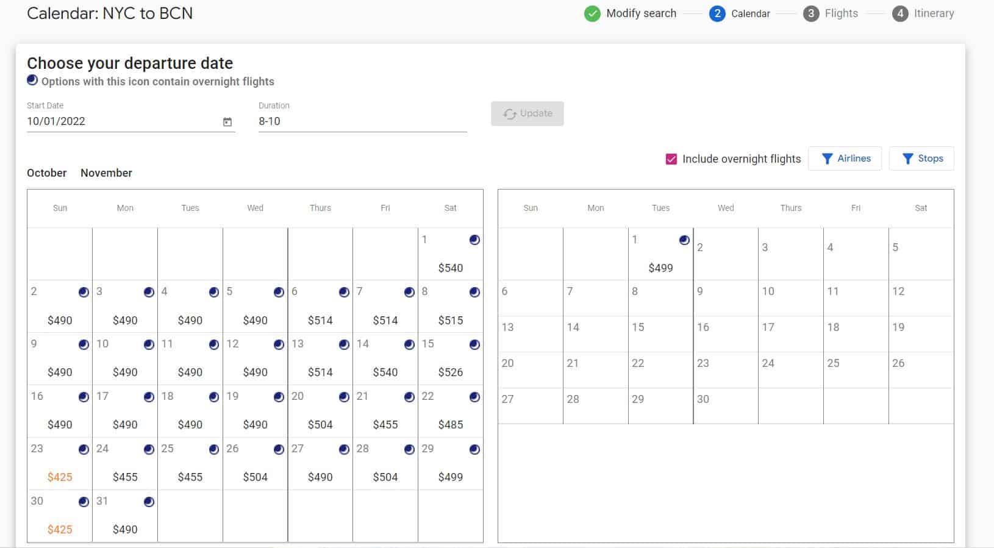
Task: Select October 28 priced at $504
Action: pos(385,464)
